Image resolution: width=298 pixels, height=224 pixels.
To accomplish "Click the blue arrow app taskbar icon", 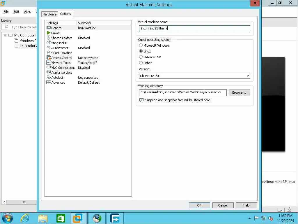I will (x=115, y=218).
